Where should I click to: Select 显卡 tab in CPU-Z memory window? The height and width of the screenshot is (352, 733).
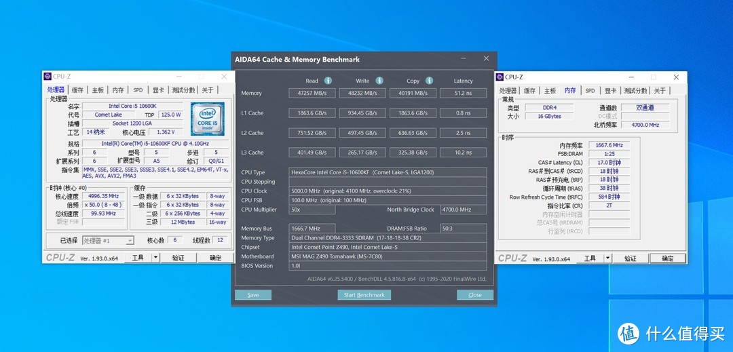pyautogui.click(x=611, y=90)
